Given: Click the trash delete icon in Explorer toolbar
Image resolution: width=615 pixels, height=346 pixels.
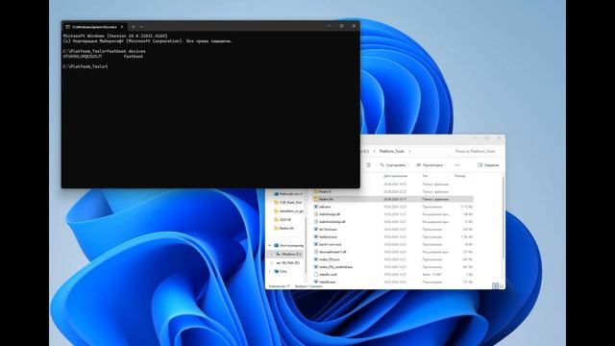Looking at the screenshot, I should click(x=368, y=165).
